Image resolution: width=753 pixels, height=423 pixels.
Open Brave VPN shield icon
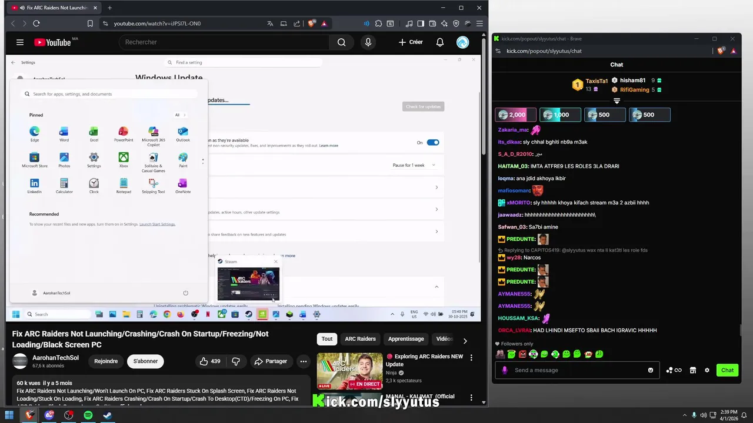point(456,23)
